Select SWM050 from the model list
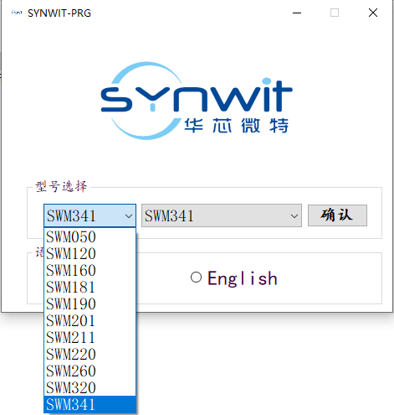The width and height of the screenshot is (394, 415). (90, 236)
